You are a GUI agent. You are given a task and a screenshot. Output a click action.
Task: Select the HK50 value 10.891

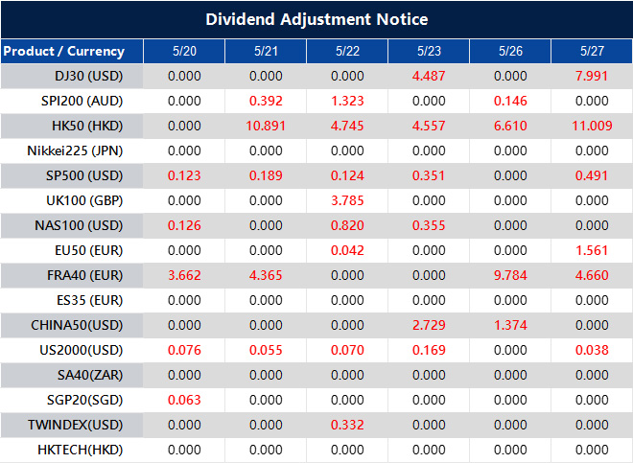point(265,126)
